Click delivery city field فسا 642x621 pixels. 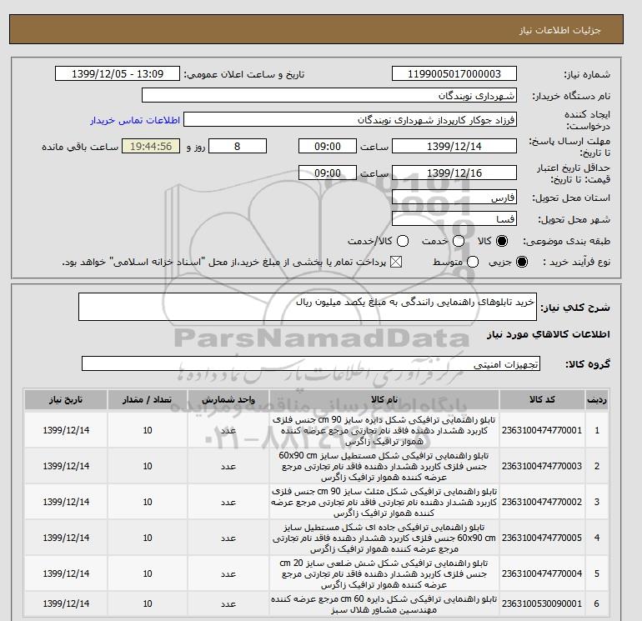click(454, 218)
